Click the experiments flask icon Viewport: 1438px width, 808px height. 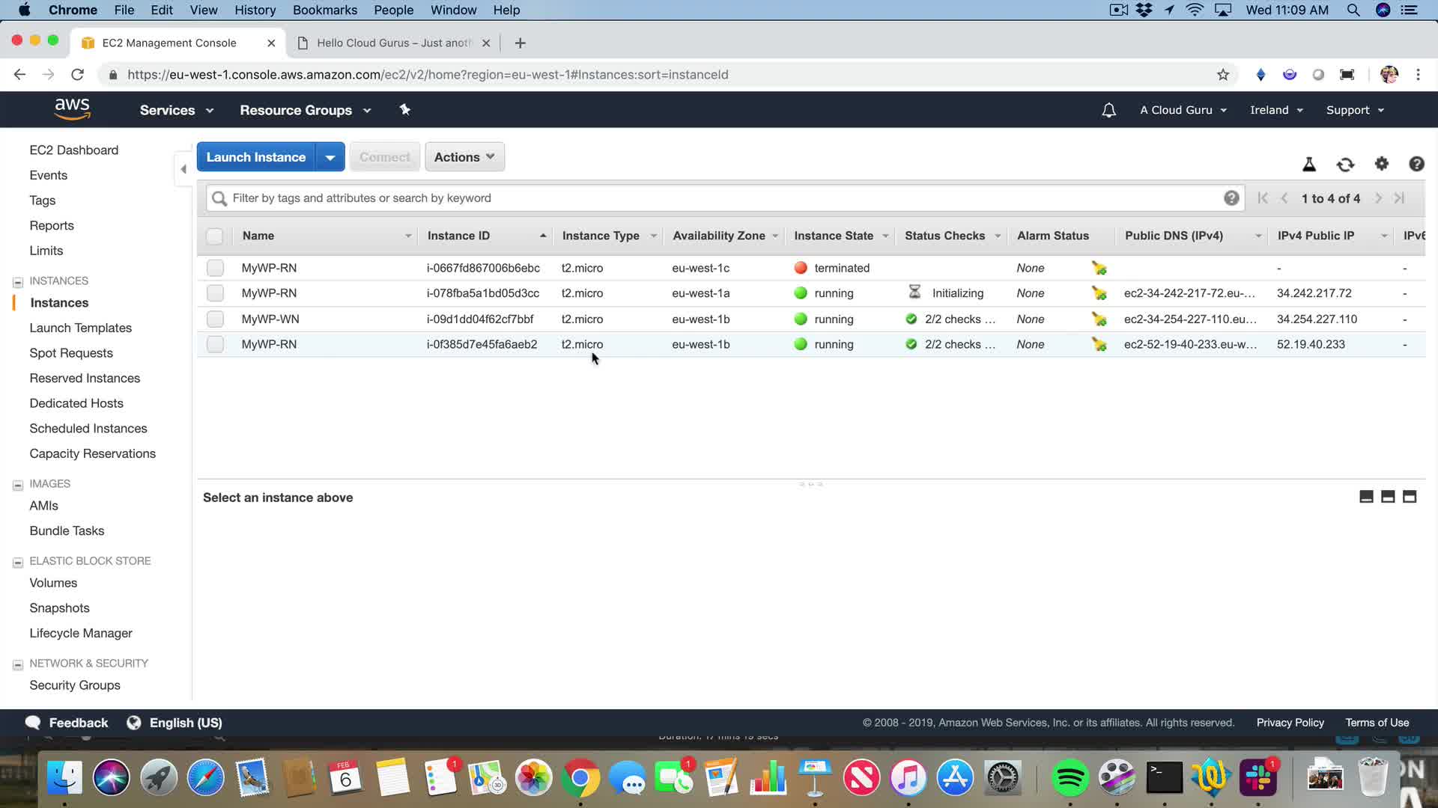click(x=1309, y=165)
